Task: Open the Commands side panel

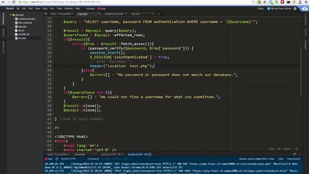Action: (3, 47)
